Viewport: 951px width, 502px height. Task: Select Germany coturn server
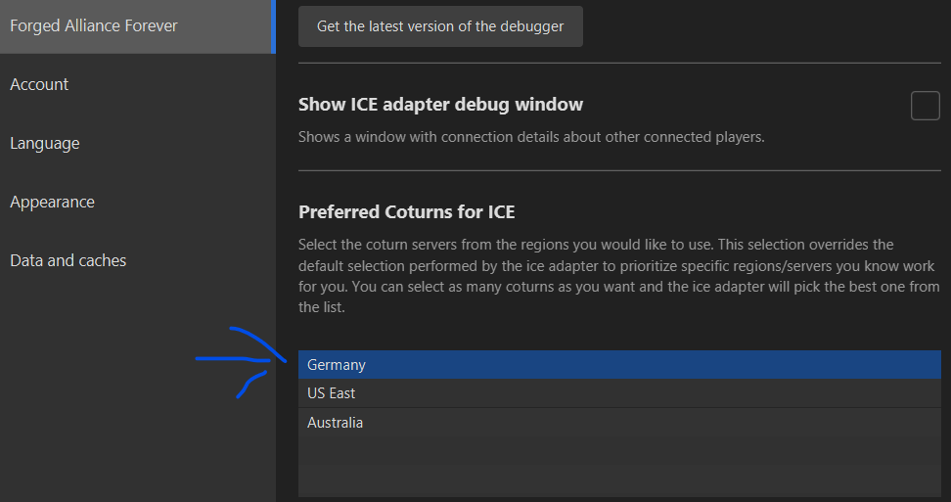619,365
